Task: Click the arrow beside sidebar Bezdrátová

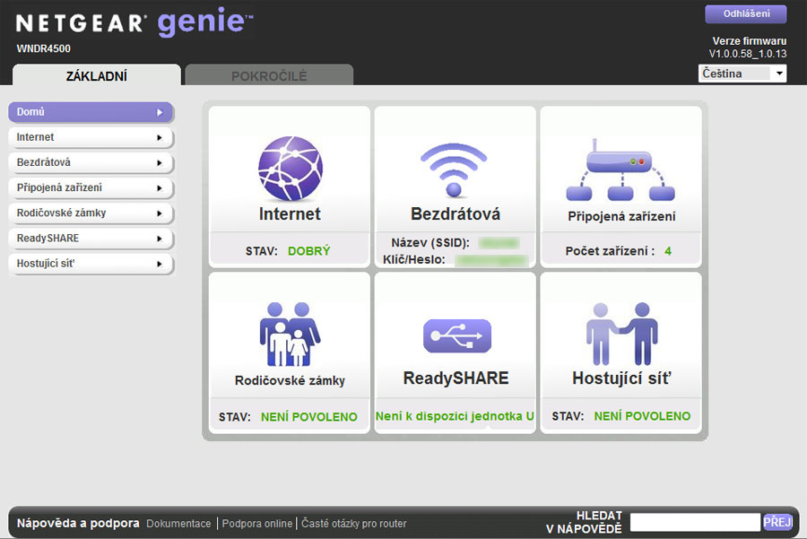Action: click(x=160, y=162)
